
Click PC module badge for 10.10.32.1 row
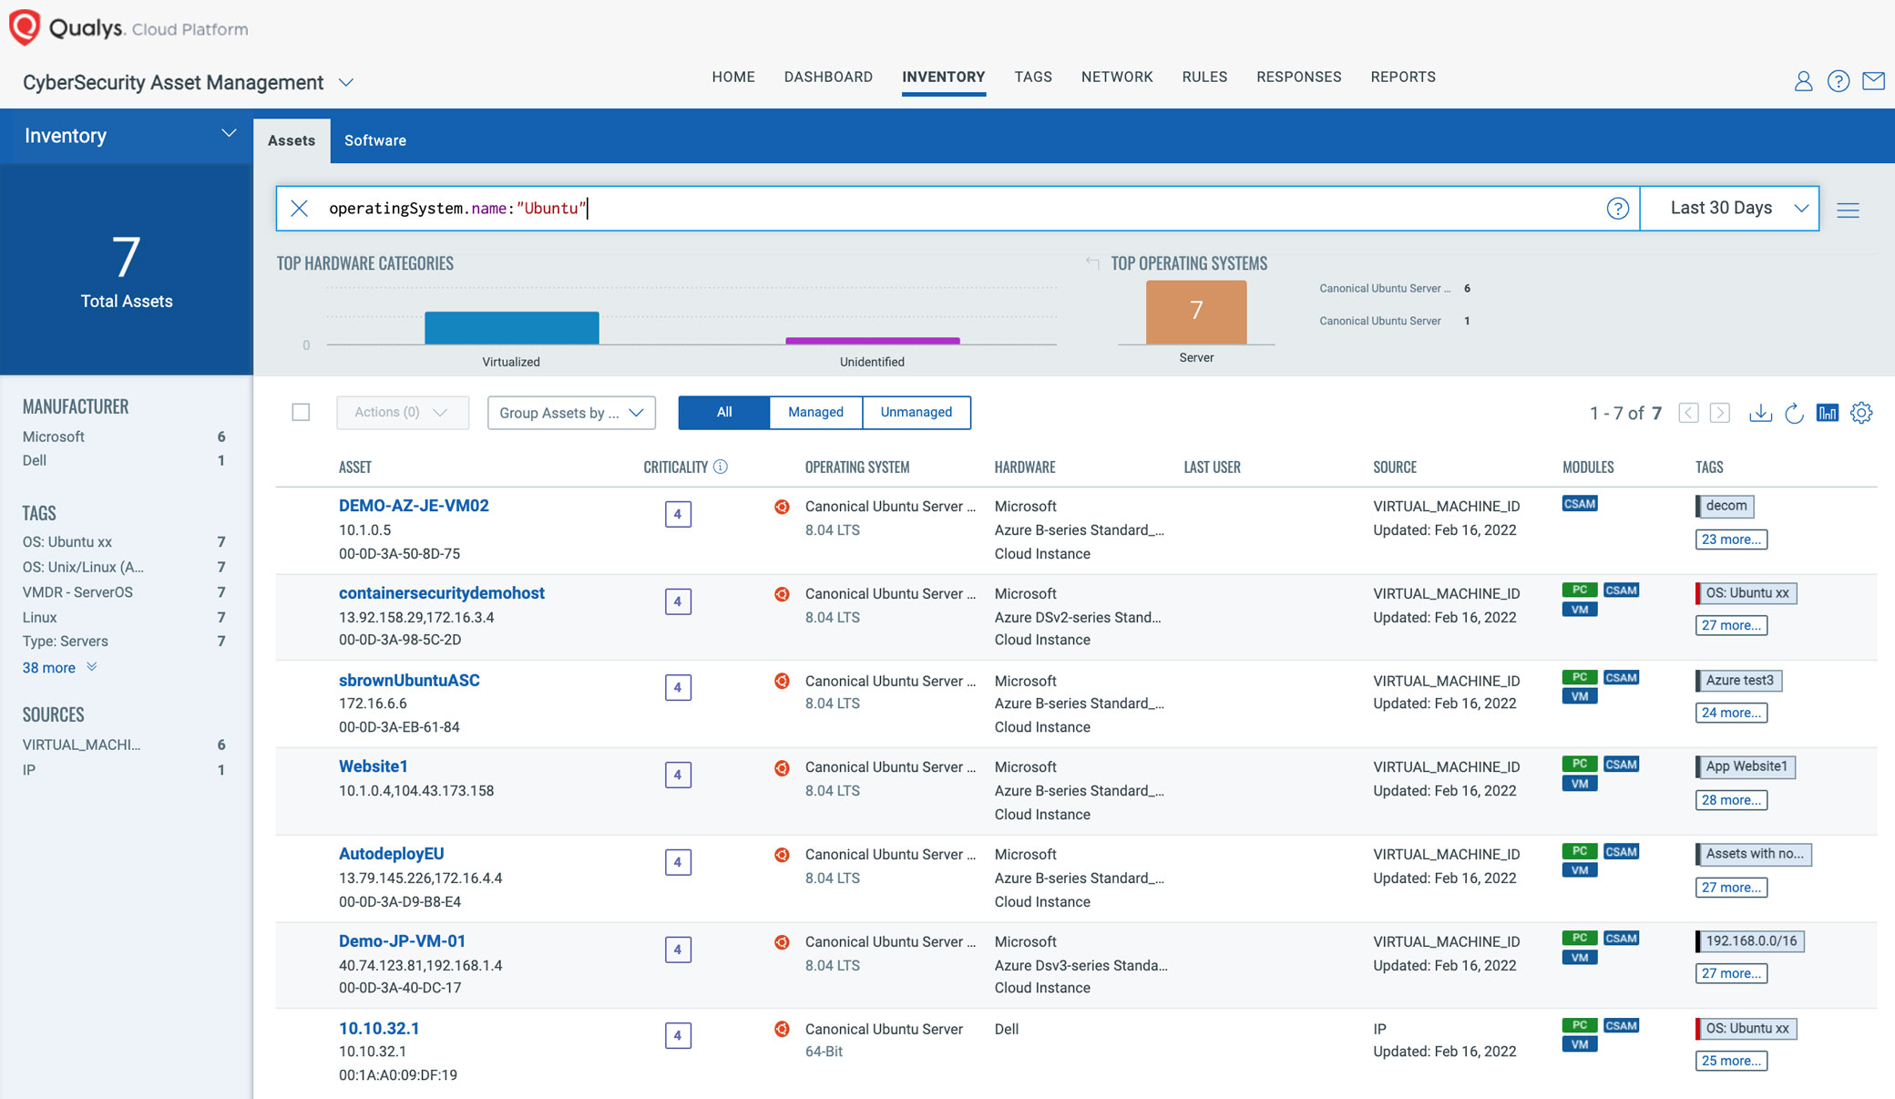[1580, 1026]
